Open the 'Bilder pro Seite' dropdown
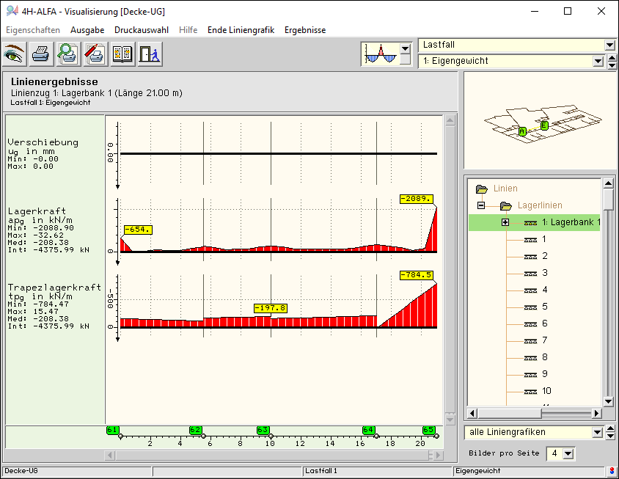This screenshot has height=479, width=619. click(568, 454)
